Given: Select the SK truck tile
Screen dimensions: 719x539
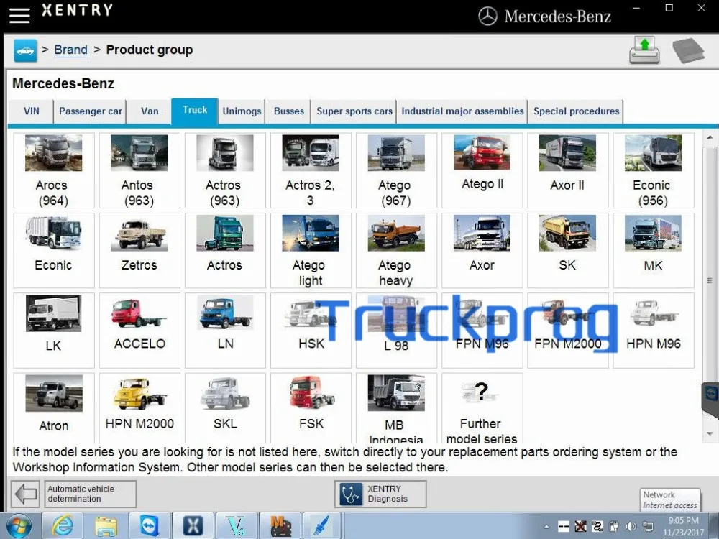Looking at the screenshot, I should [568, 250].
